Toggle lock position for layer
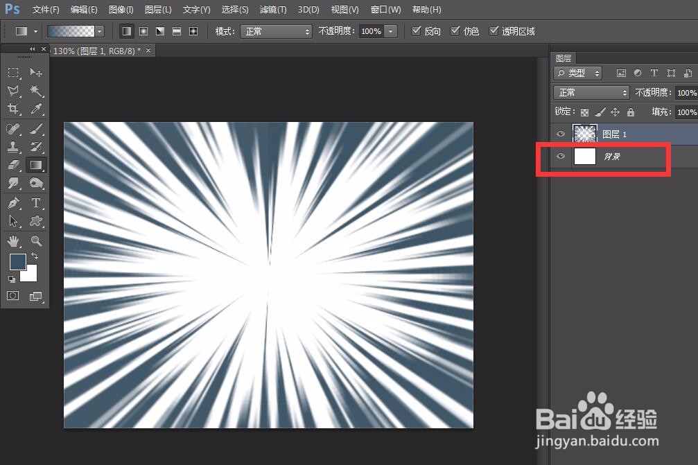This screenshot has height=465, width=698. click(x=616, y=112)
